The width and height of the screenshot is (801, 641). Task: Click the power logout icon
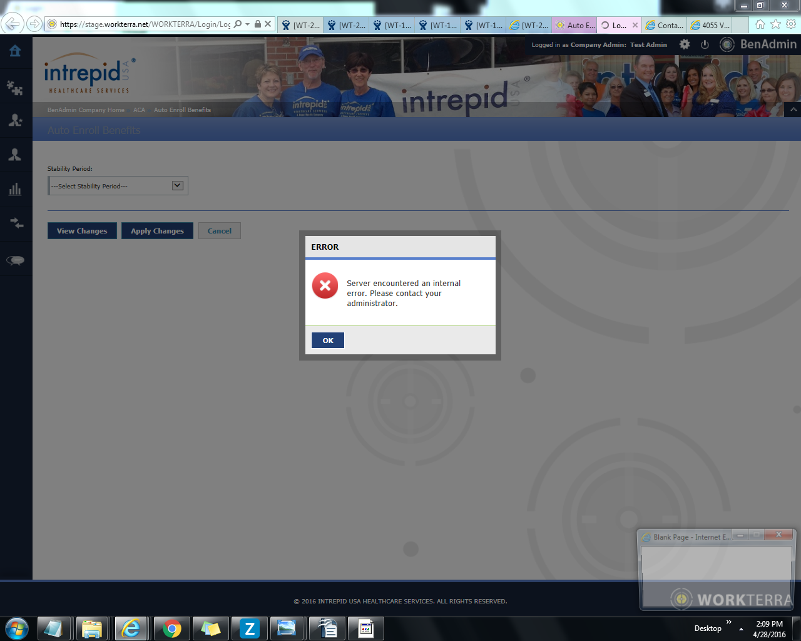pyautogui.click(x=705, y=44)
